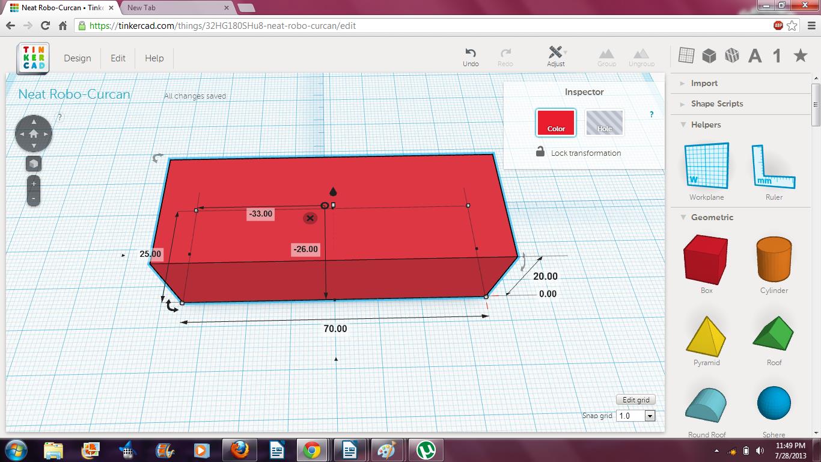Click the rotation handle at box bottom-left corner
Viewport: 821px width, 462px height.
(x=172, y=306)
